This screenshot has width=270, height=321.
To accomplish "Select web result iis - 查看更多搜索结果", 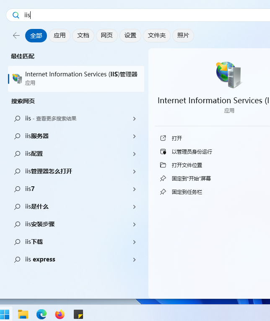I will 76,118.
